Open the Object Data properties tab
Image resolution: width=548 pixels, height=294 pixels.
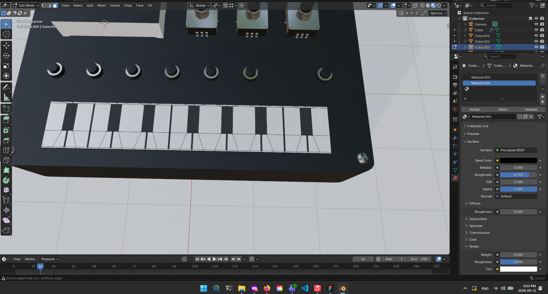coord(455,170)
